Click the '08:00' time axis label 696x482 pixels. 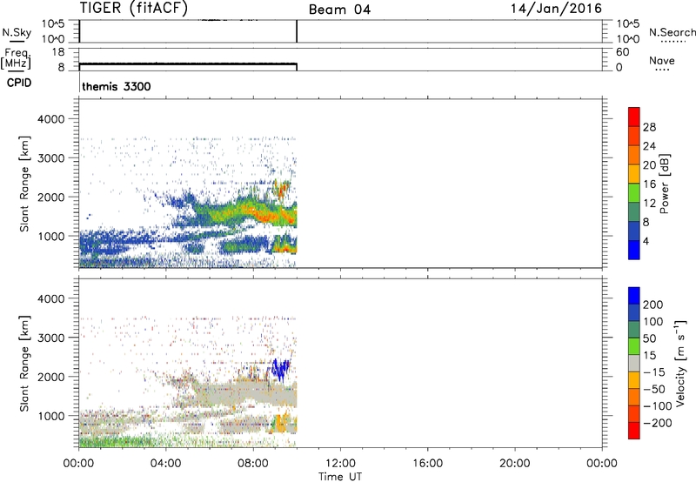click(253, 464)
